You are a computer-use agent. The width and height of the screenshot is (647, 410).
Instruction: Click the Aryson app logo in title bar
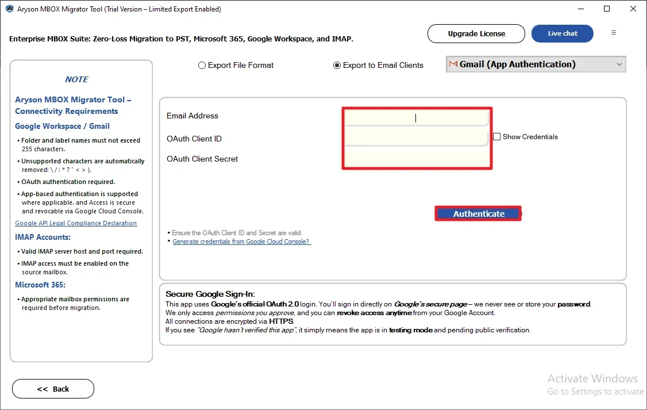(x=9, y=9)
